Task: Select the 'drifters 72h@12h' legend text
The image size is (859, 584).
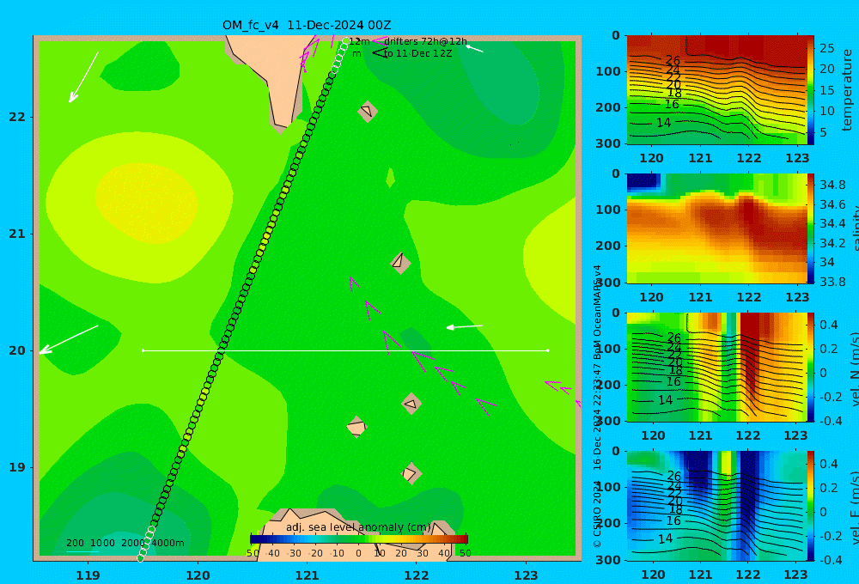Action: click(425, 41)
